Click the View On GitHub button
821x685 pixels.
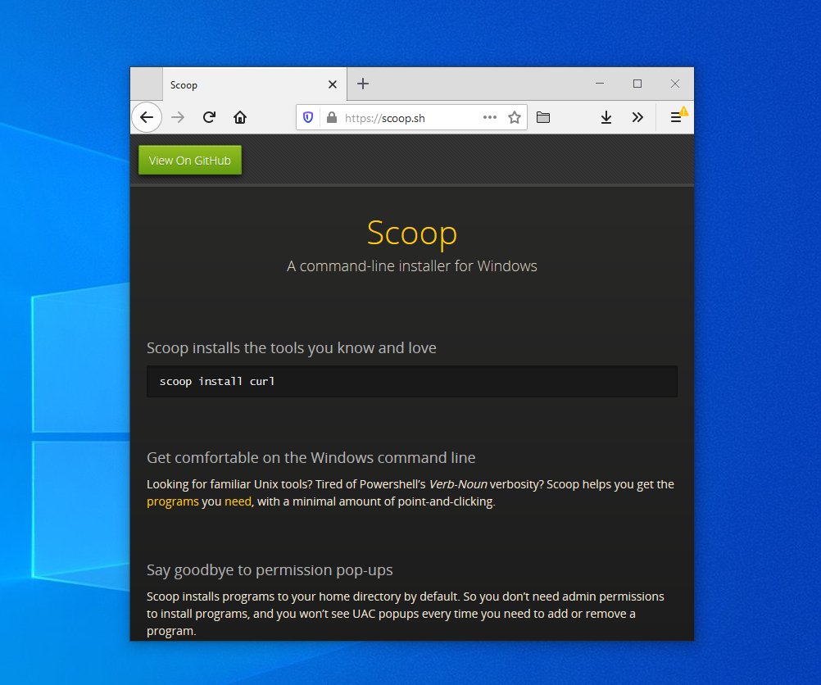pos(190,161)
